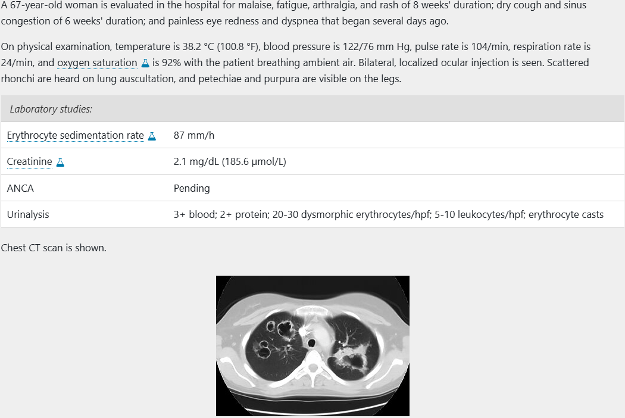Screen dimensions: 625x418
Task: Click the flask icon next to Erythrocyte sedimentation rate
Action: (152, 136)
